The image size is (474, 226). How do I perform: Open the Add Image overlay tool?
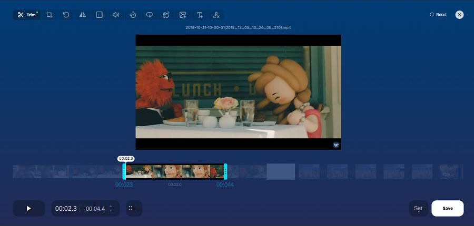(x=183, y=15)
